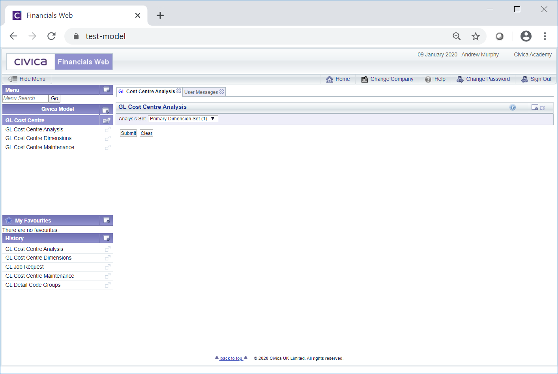
Task: Open GL Job Request from History
Action: click(x=24, y=267)
